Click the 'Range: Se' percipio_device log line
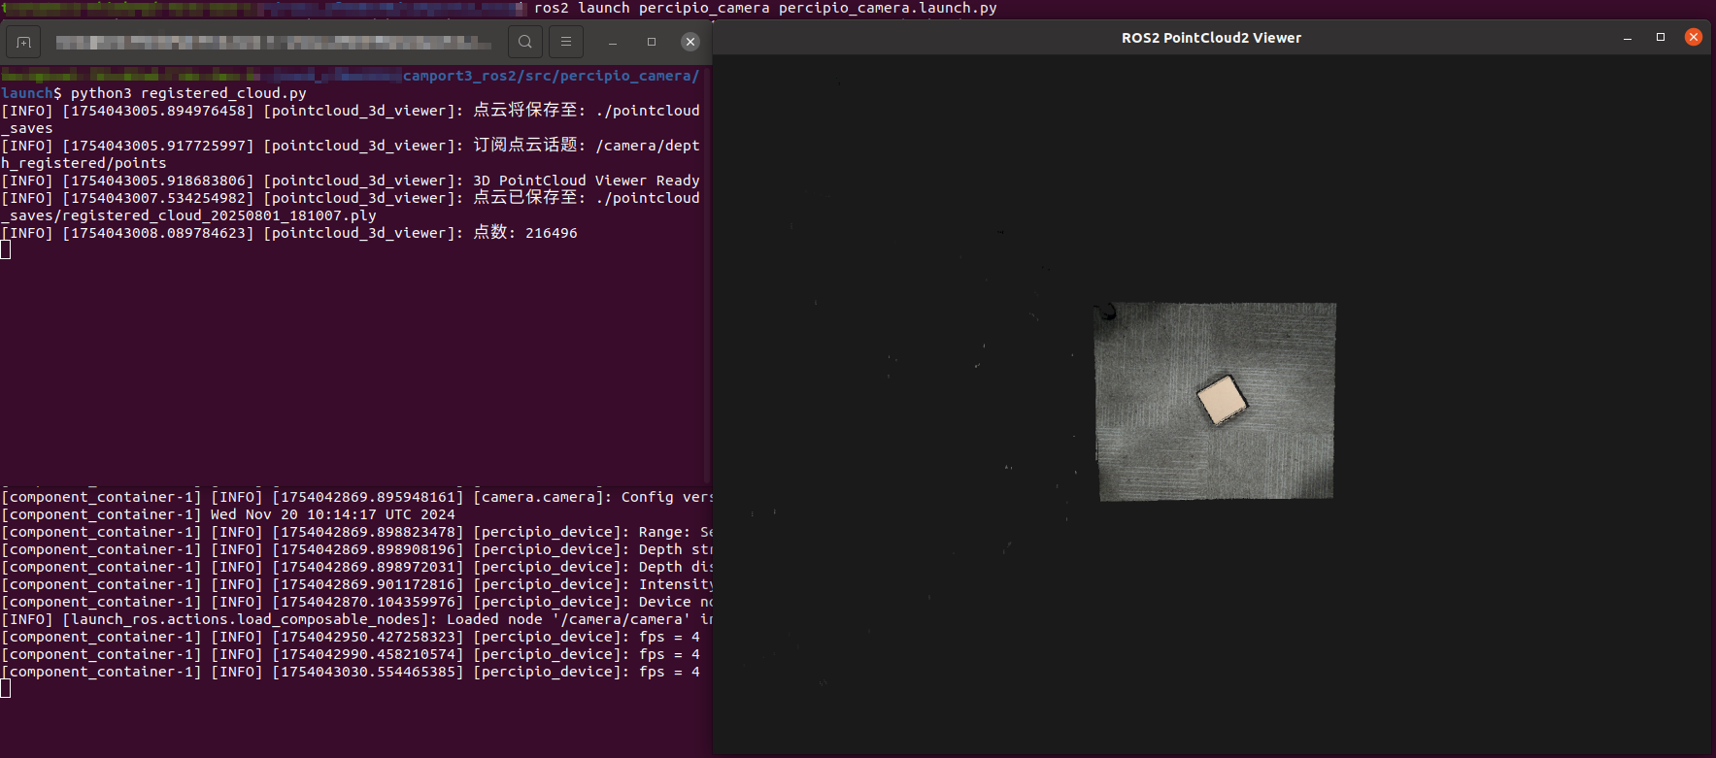Viewport: 1716px width, 758px height. 356,532
